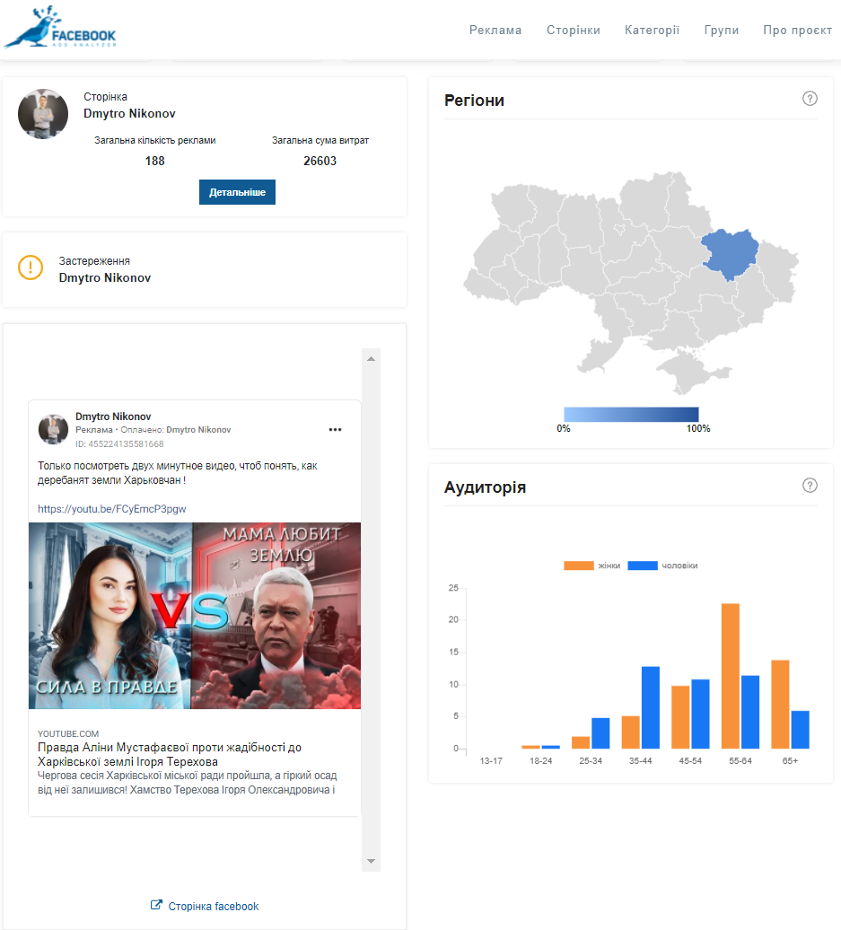The height and width of the screenshot is (930, 841).
Task: Click the Facebook Ads Analyzer bird logo
Action: [x=59, y=28]
